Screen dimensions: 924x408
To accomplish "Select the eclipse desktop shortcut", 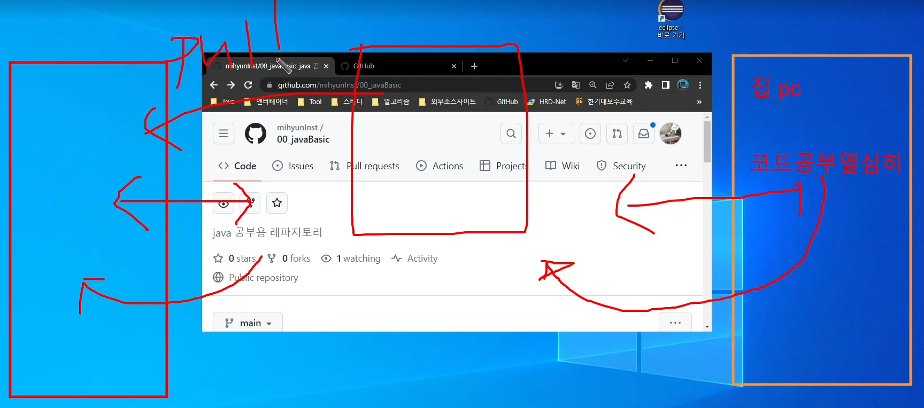I will coord(671,20).
